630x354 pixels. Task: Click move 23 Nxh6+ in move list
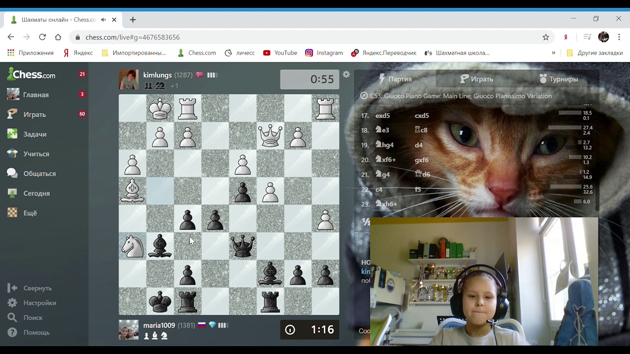(386, 204)
